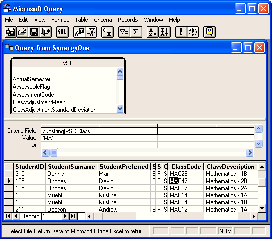Viewport: 272px width, 239px height.
Task: Click the criteria pane scroll up arrow
Action: pyautogui.click(x=258, y=129)
